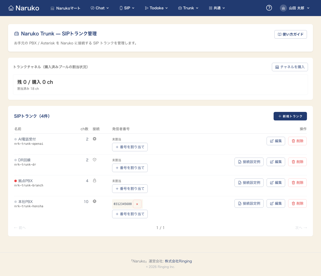Click trunk ID nrk-trunk-dr
321x276 pixels.
25,165
